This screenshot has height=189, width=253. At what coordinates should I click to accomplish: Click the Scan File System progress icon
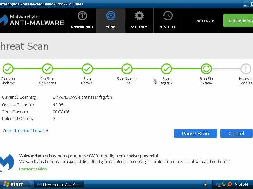(x=206, y=69)
